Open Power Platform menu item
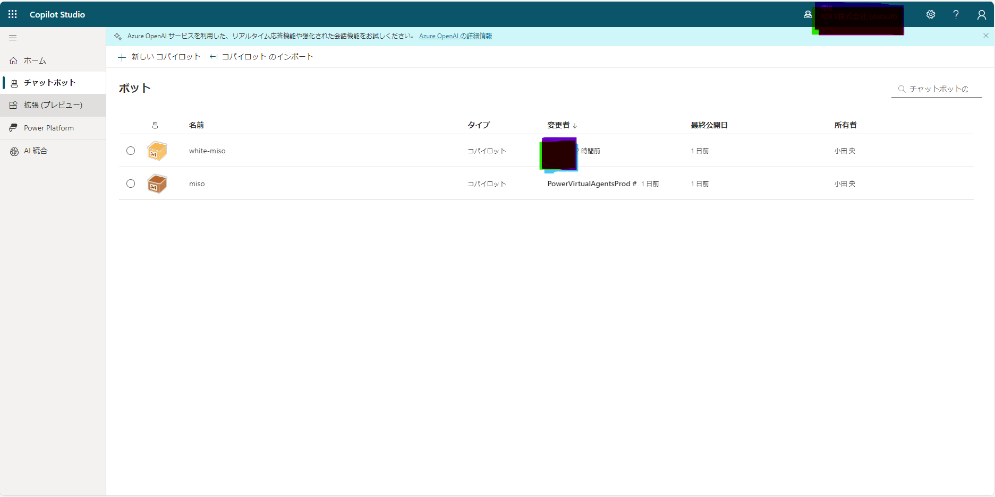Image resolution: width=995 pixels, height=497 pixels. pos(53,128)
